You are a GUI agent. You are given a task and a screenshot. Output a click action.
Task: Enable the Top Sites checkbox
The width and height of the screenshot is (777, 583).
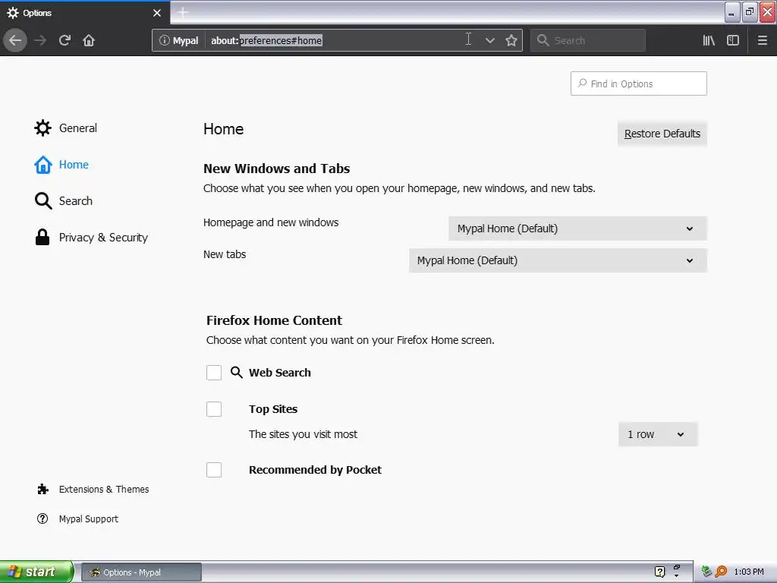tap(214, 409)
